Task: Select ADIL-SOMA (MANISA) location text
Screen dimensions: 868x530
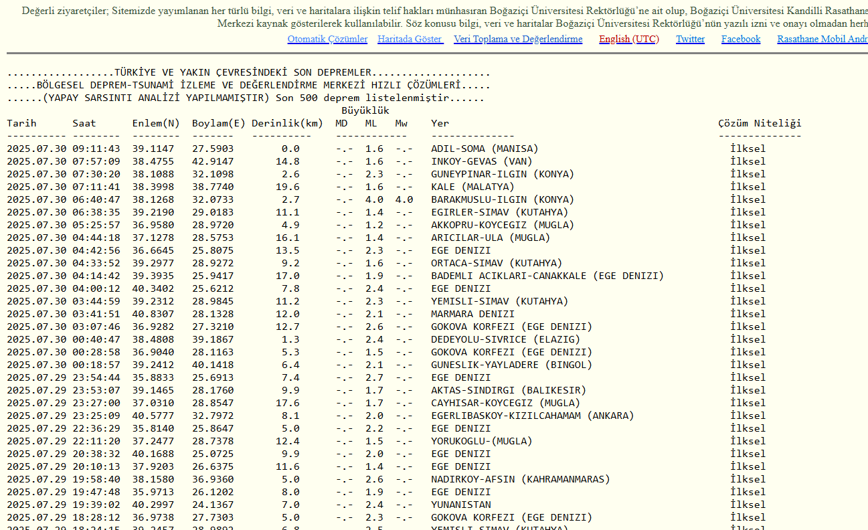Action: click(485, 149)
